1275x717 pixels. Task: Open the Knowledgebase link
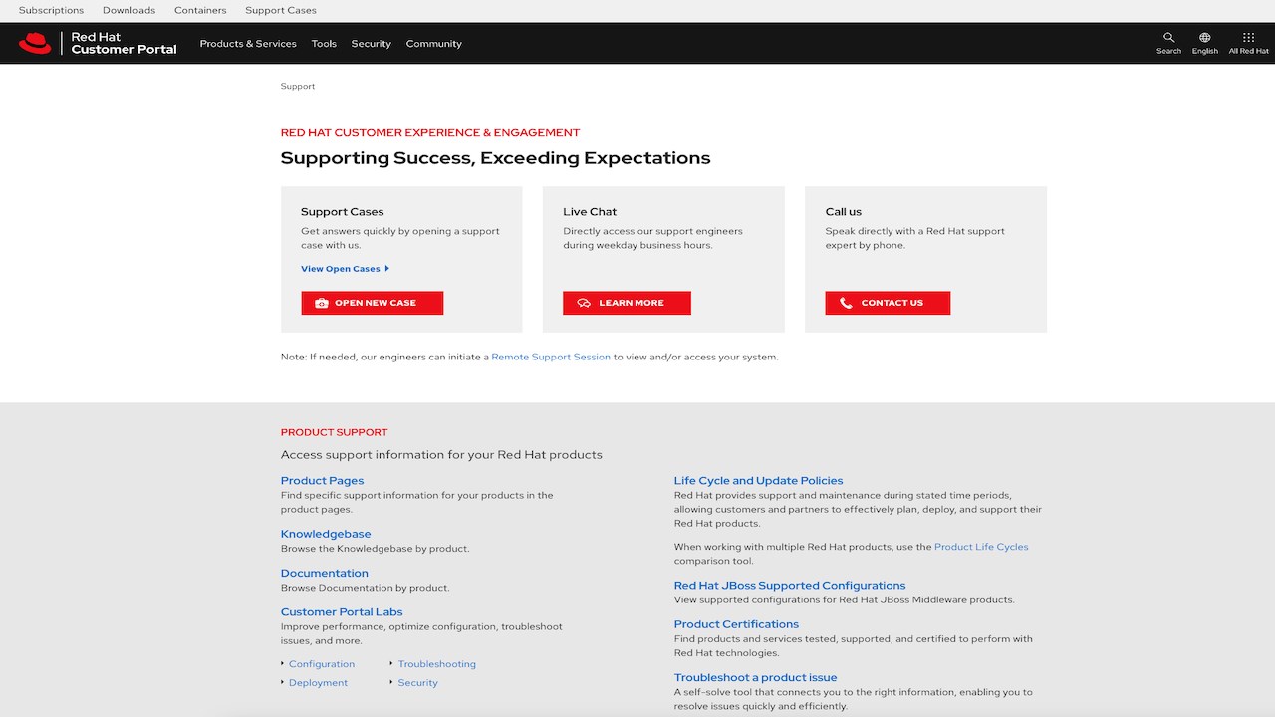click(326, 534)
